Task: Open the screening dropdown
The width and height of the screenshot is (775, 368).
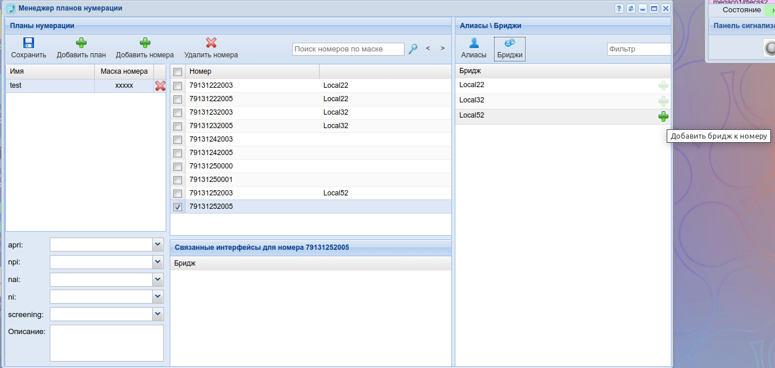Action: 157,315
